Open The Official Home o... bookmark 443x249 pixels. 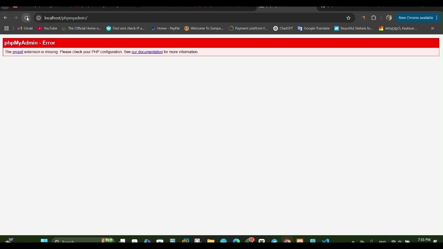click(81, 28)
